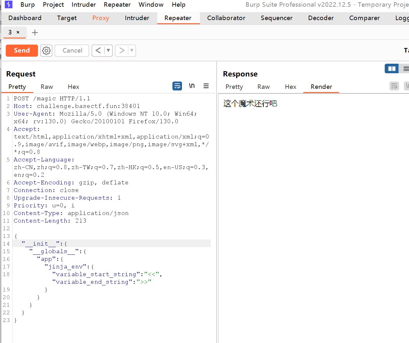409x343 pixels.
Task: Click the POST /magic HTTP/1.1 request line
Action: pyautogui.click(x=52, y=98)
